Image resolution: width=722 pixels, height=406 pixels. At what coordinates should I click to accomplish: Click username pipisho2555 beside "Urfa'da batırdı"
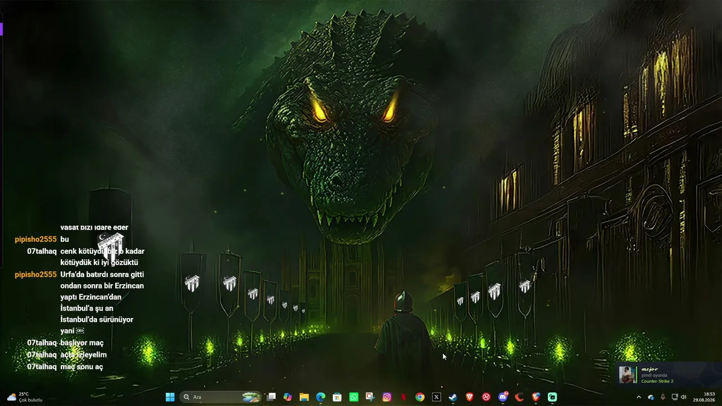36,275
